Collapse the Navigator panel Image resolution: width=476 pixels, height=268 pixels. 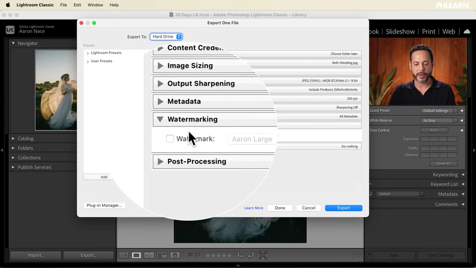(x=13, y=43)
